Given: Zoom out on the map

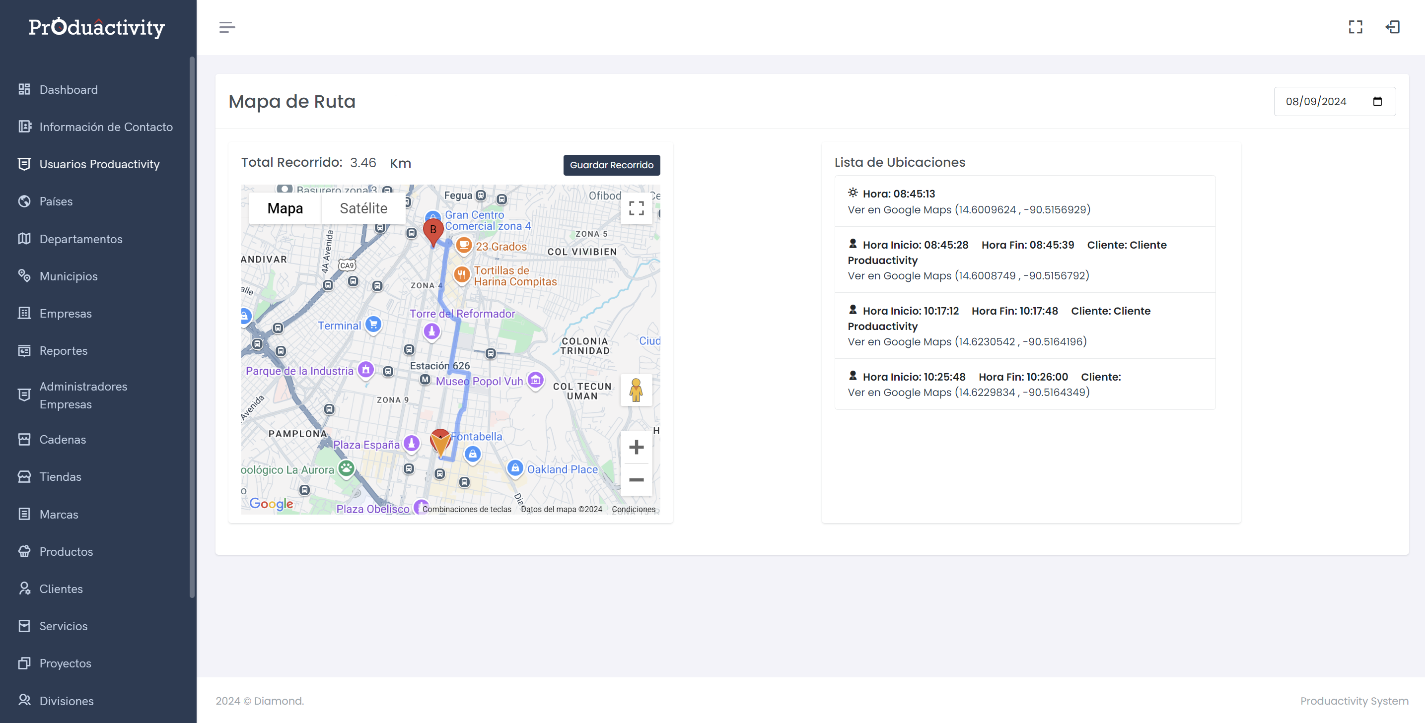Looking at the screenshot, I should pyautogui.click(x=636, y=480).
